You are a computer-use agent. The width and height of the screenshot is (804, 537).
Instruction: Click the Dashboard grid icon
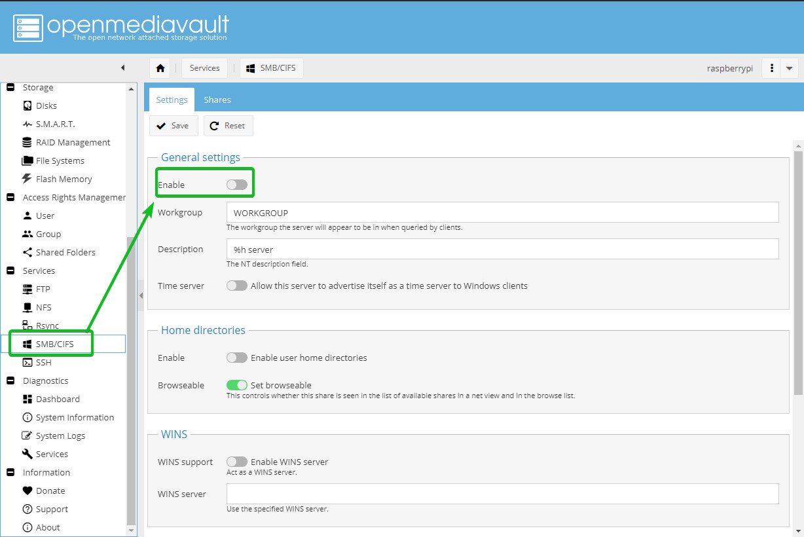click(27, 399)
